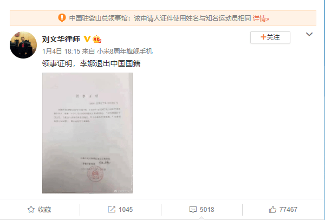Open 刘文华律师 profile avatar photo
Viewport: 325px width, 220px height.
[x=23, y=45]
